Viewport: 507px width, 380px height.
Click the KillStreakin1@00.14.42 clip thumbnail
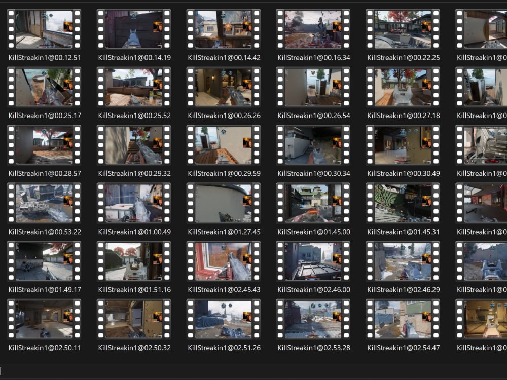point(224,29)
